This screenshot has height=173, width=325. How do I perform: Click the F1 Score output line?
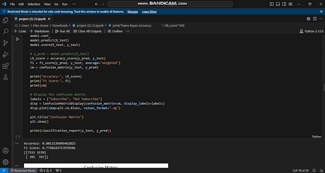click(50, 148)
